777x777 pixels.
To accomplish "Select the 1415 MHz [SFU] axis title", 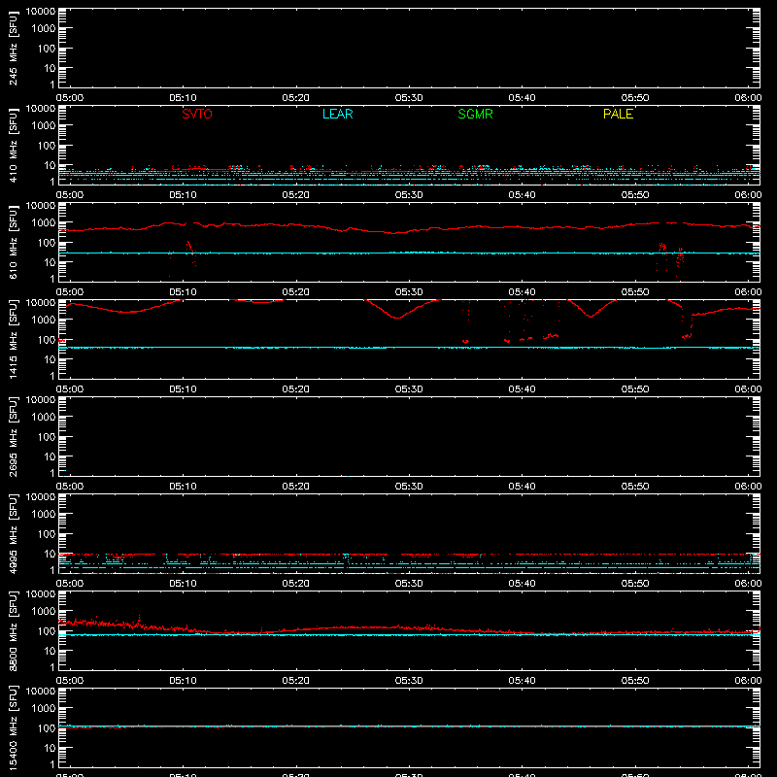I will click(13, 339).
